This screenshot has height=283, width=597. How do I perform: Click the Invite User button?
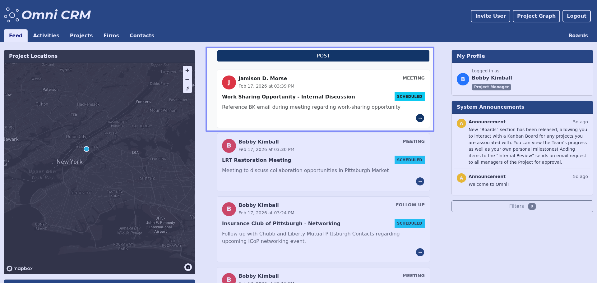[490, 16]
